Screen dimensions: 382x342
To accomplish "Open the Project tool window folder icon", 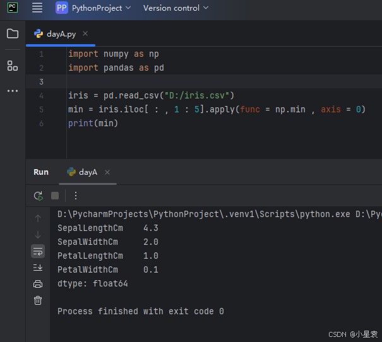I will click(x=13, y=33).
